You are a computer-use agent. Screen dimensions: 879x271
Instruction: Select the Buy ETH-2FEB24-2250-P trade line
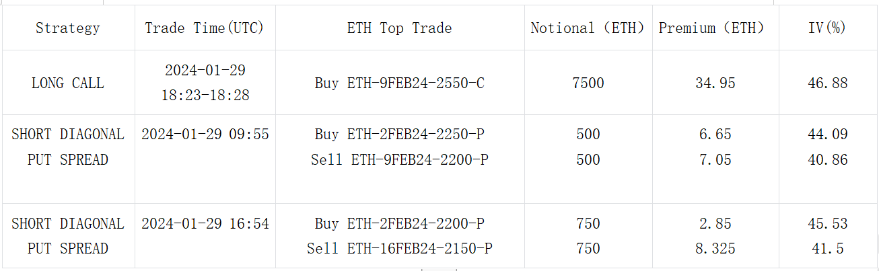click(x=400, y=134)
